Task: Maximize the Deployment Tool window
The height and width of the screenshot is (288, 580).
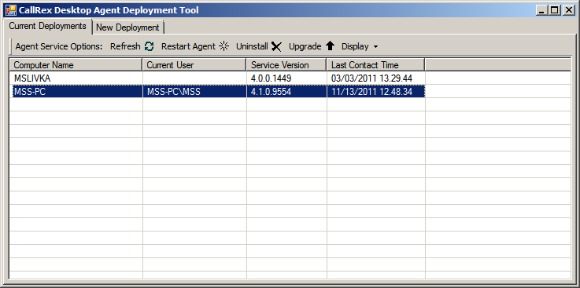Action: click(555, 10)
